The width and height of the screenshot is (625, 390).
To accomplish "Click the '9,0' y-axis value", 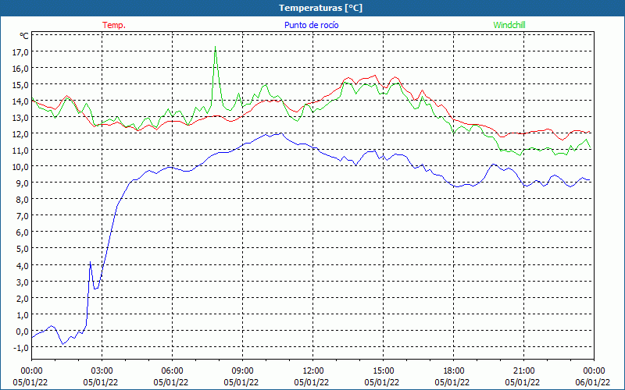I will [x=22, y=183].
